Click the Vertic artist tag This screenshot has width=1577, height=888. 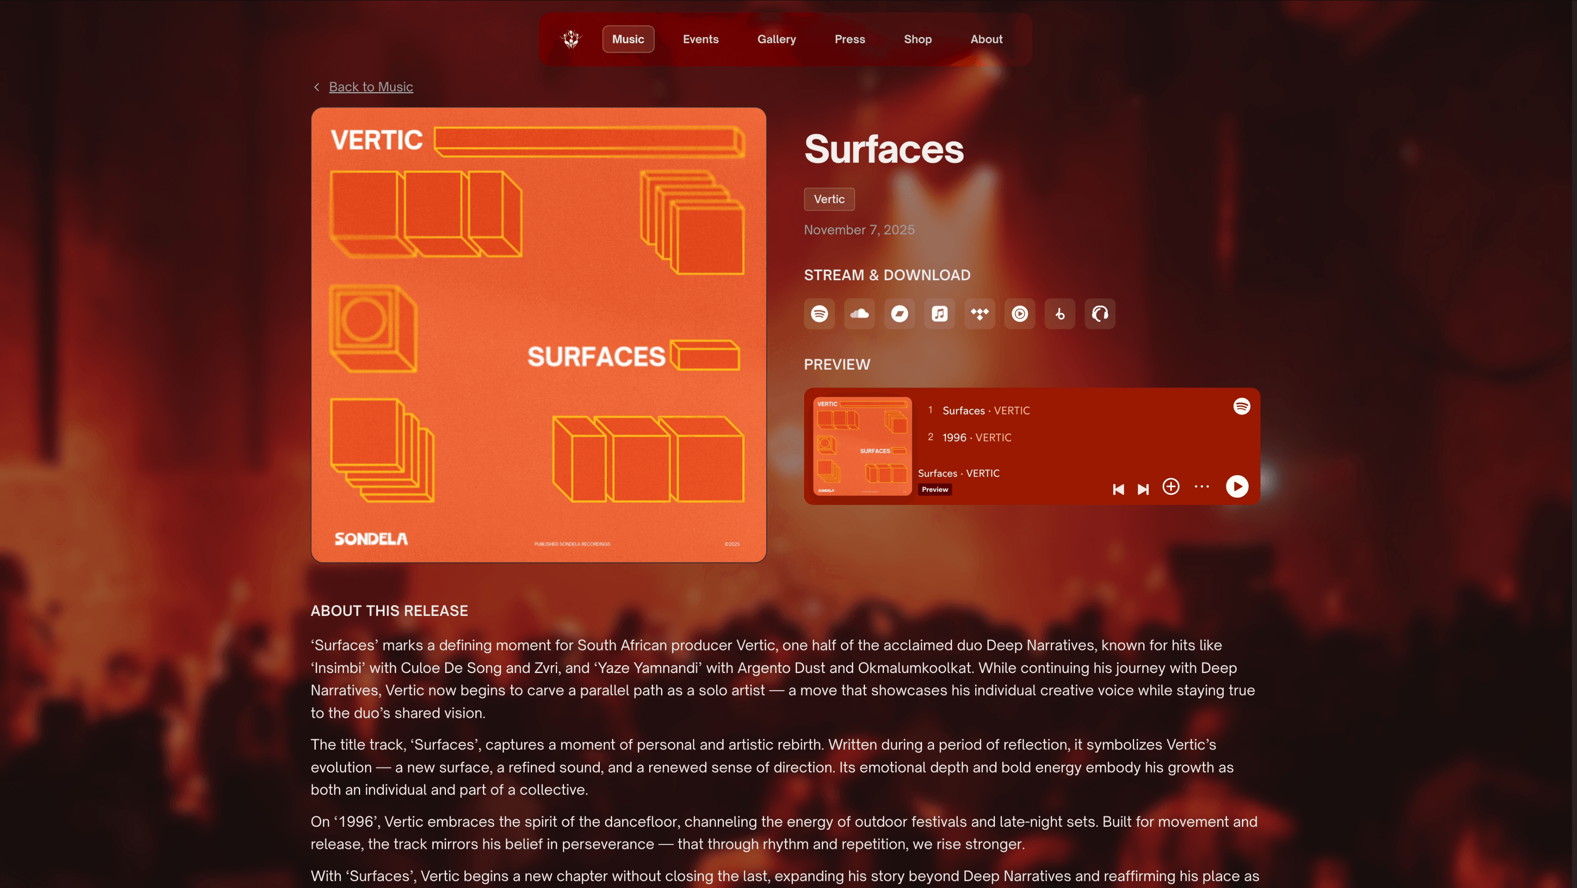pos(829,199)
